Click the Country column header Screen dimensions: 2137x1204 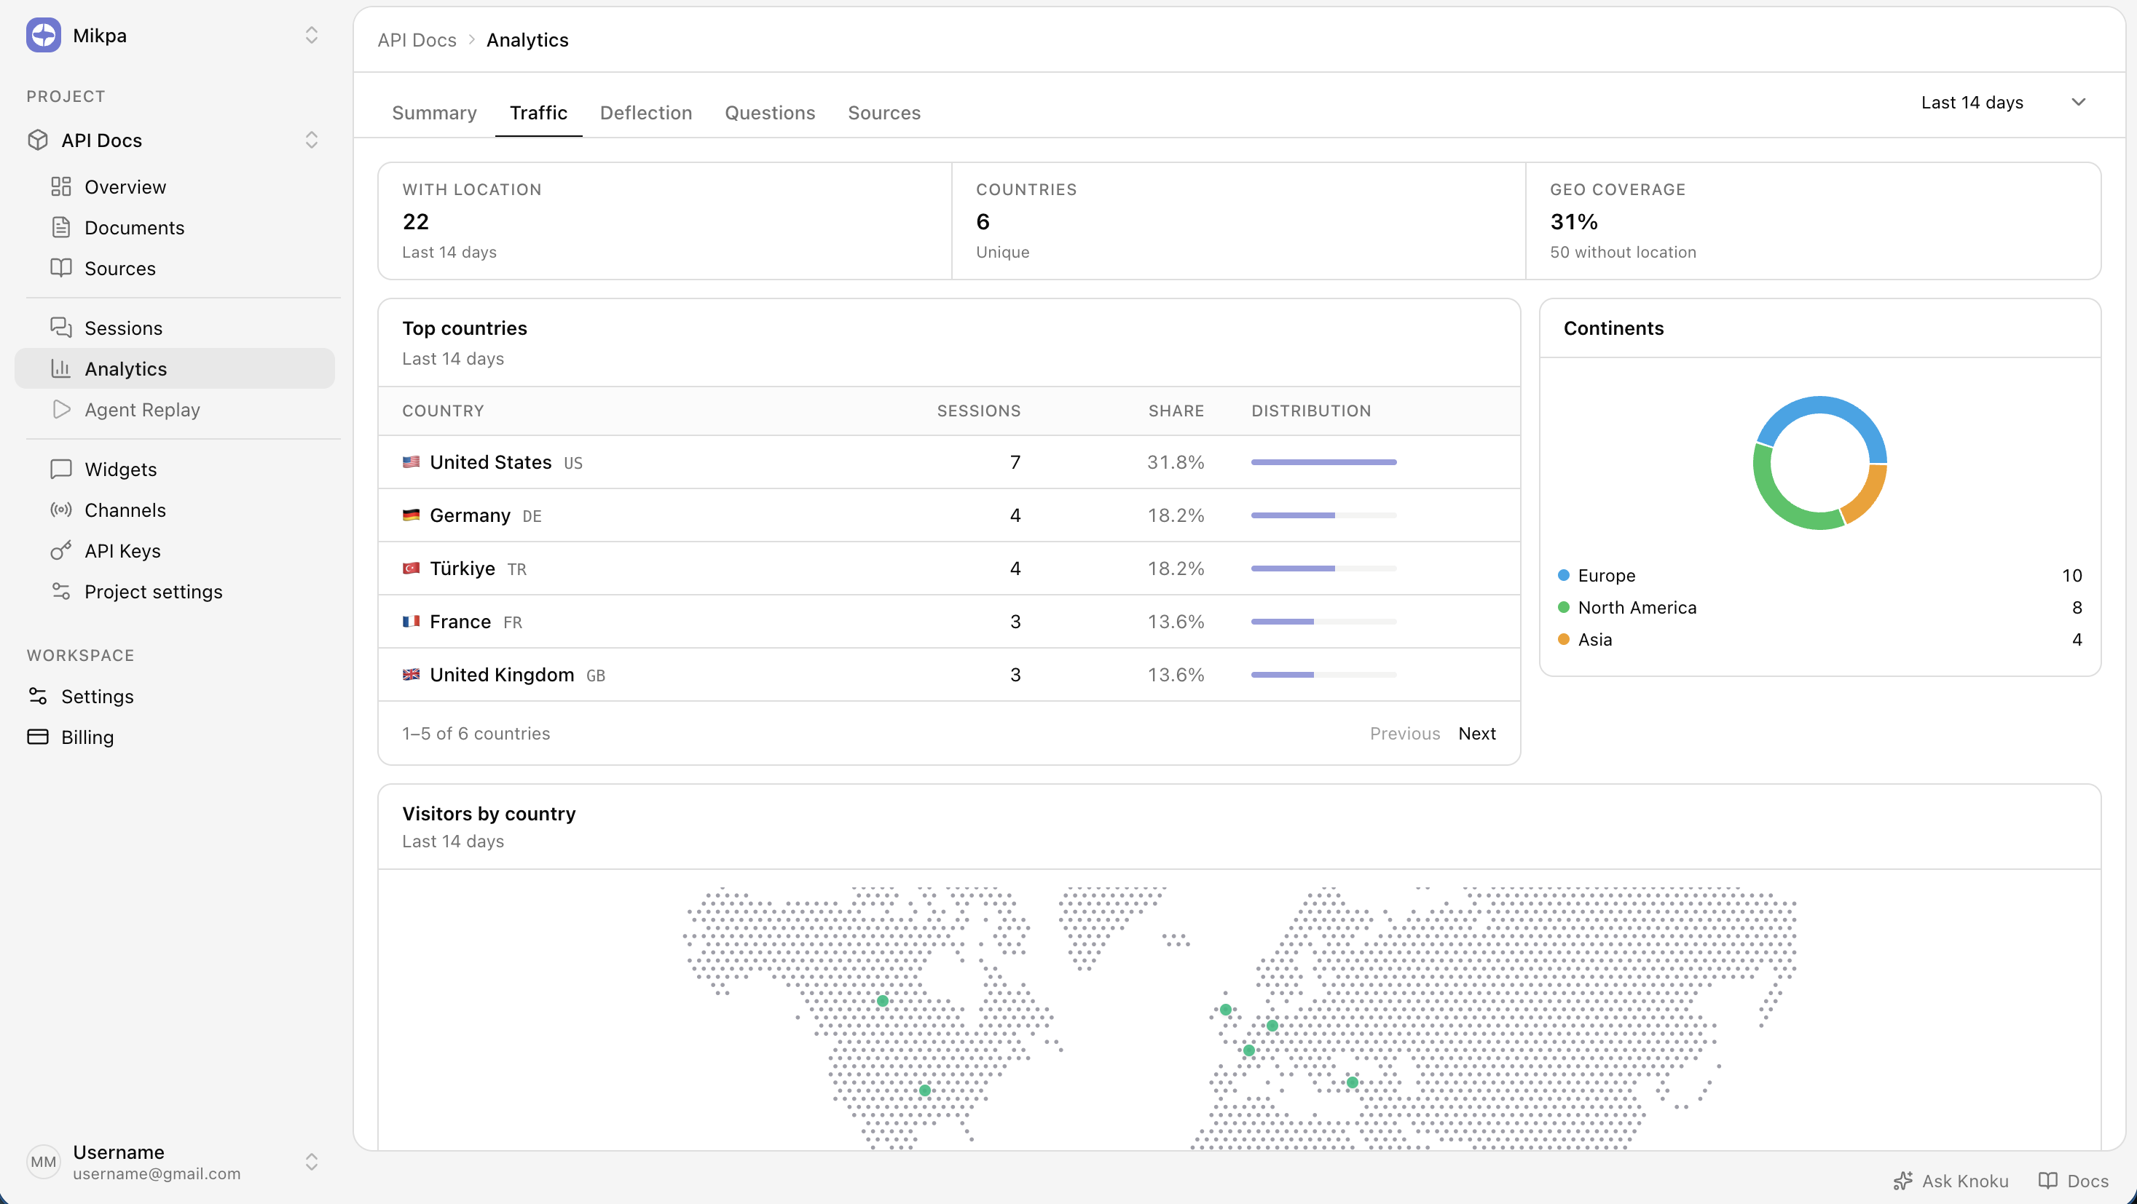[443, 411]
